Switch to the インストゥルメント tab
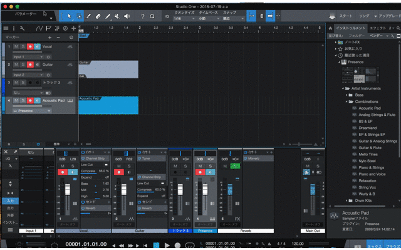The height and width of the screenshot is (250, 401). [350, 28]
